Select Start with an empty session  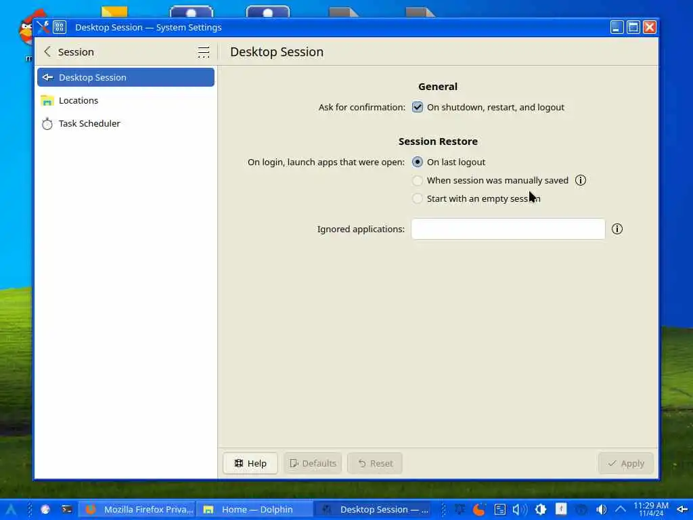point(417,198)
